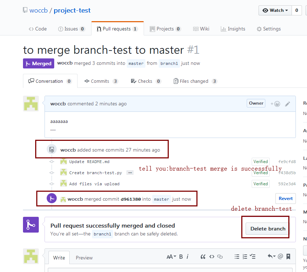Image resolution: width=307 pixels, height=272 pixels.
Task: Reference an issue with the bookmark icon
Action: coord(288,256)
